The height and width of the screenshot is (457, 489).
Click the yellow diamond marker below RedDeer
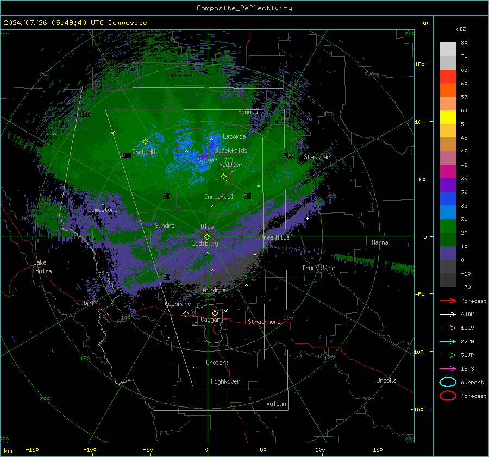pos(224,176)
